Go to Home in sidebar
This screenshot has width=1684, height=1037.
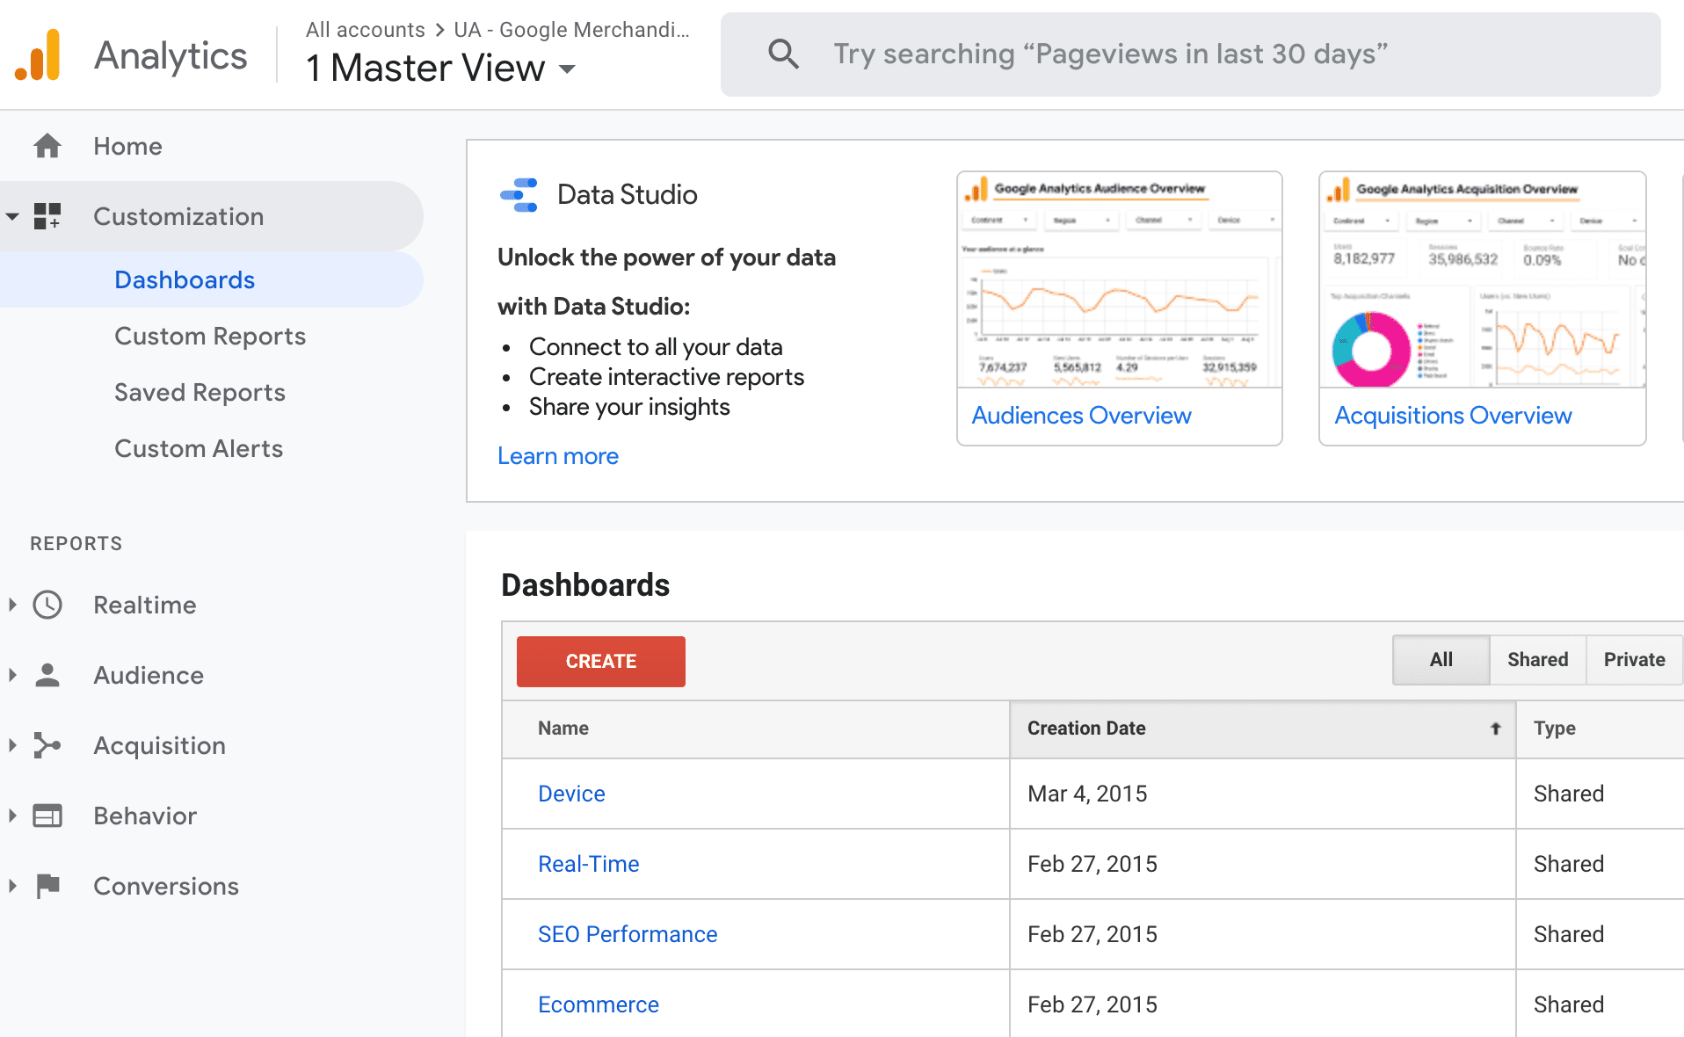pyautogui.click(x=127, y=146)
